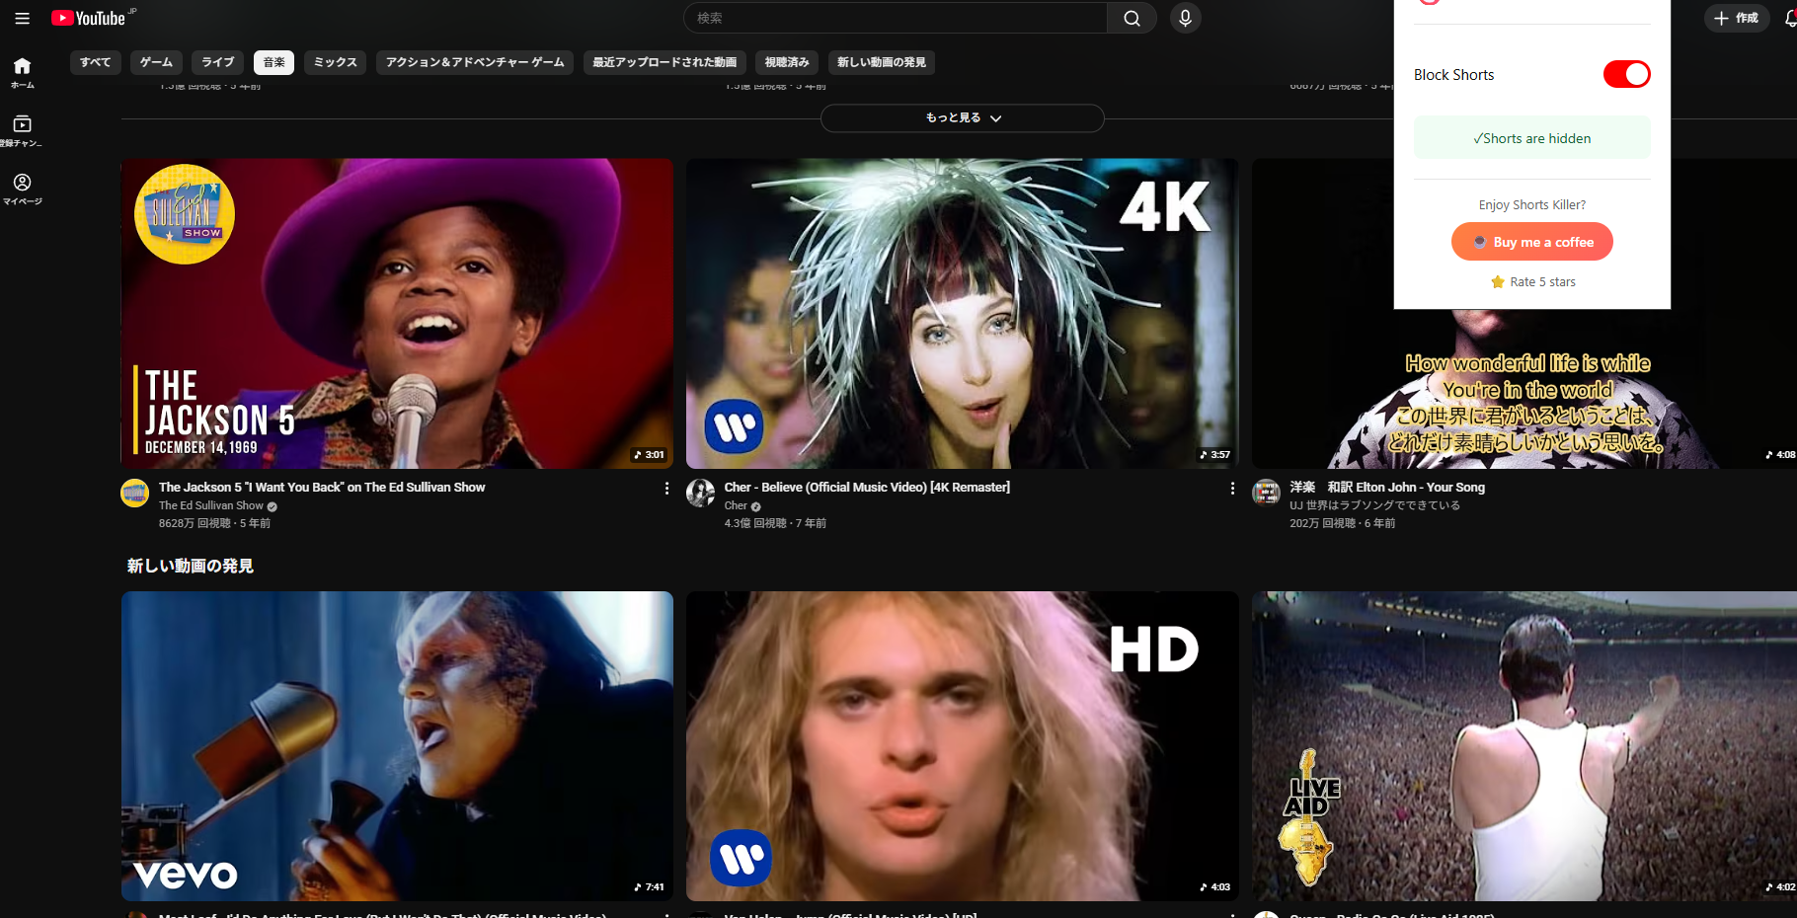The height and width of the screenshot is (918, 1797).
Task: Open the 作成 create button
Action: click(x=1736, y=18)
